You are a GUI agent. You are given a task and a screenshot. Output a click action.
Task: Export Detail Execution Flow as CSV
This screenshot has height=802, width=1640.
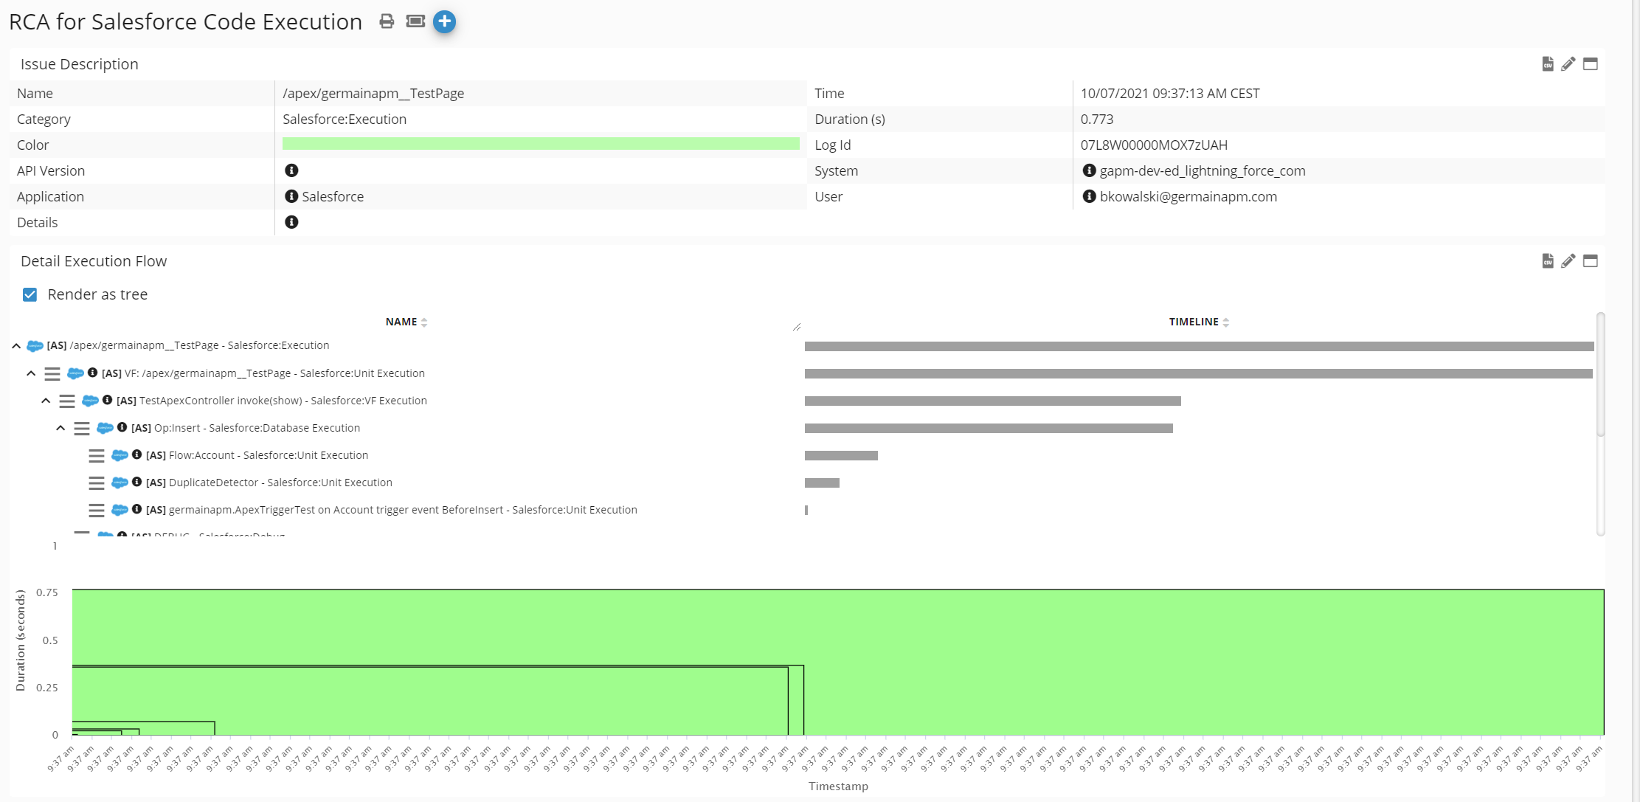[1548, 261]
